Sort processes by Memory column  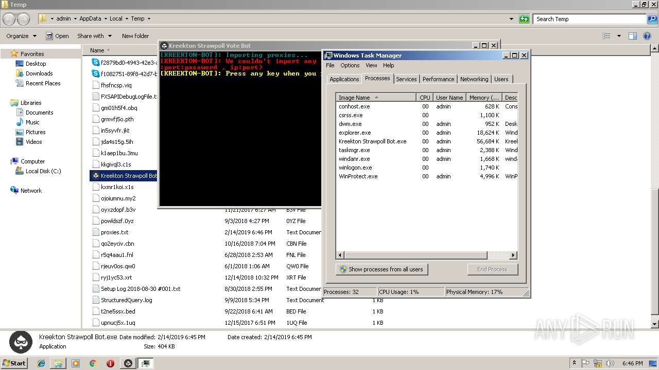pyautogui.click(x=484, y=98)
